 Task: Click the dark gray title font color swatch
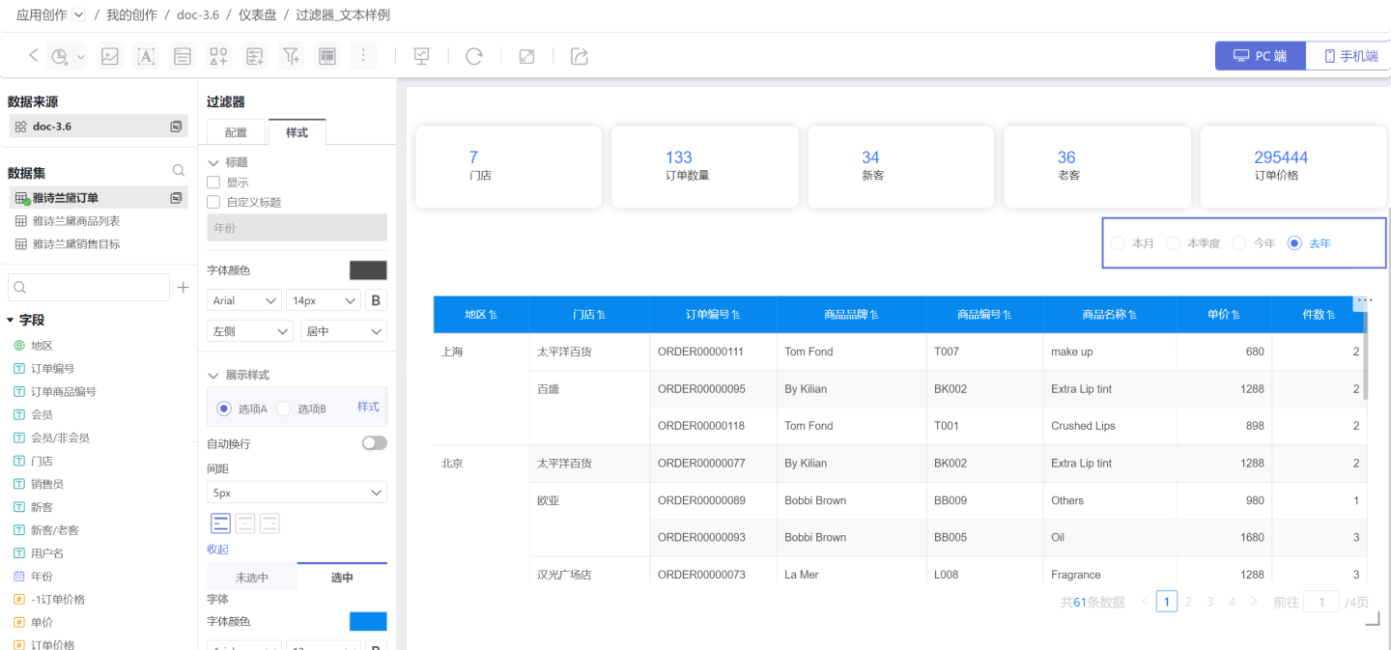368,270
